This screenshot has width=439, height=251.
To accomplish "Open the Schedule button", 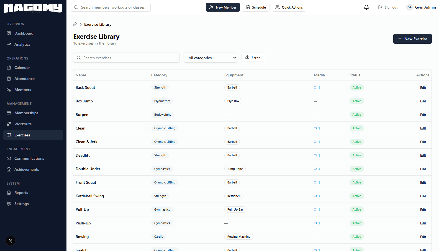I will click(x=256, y=7).
